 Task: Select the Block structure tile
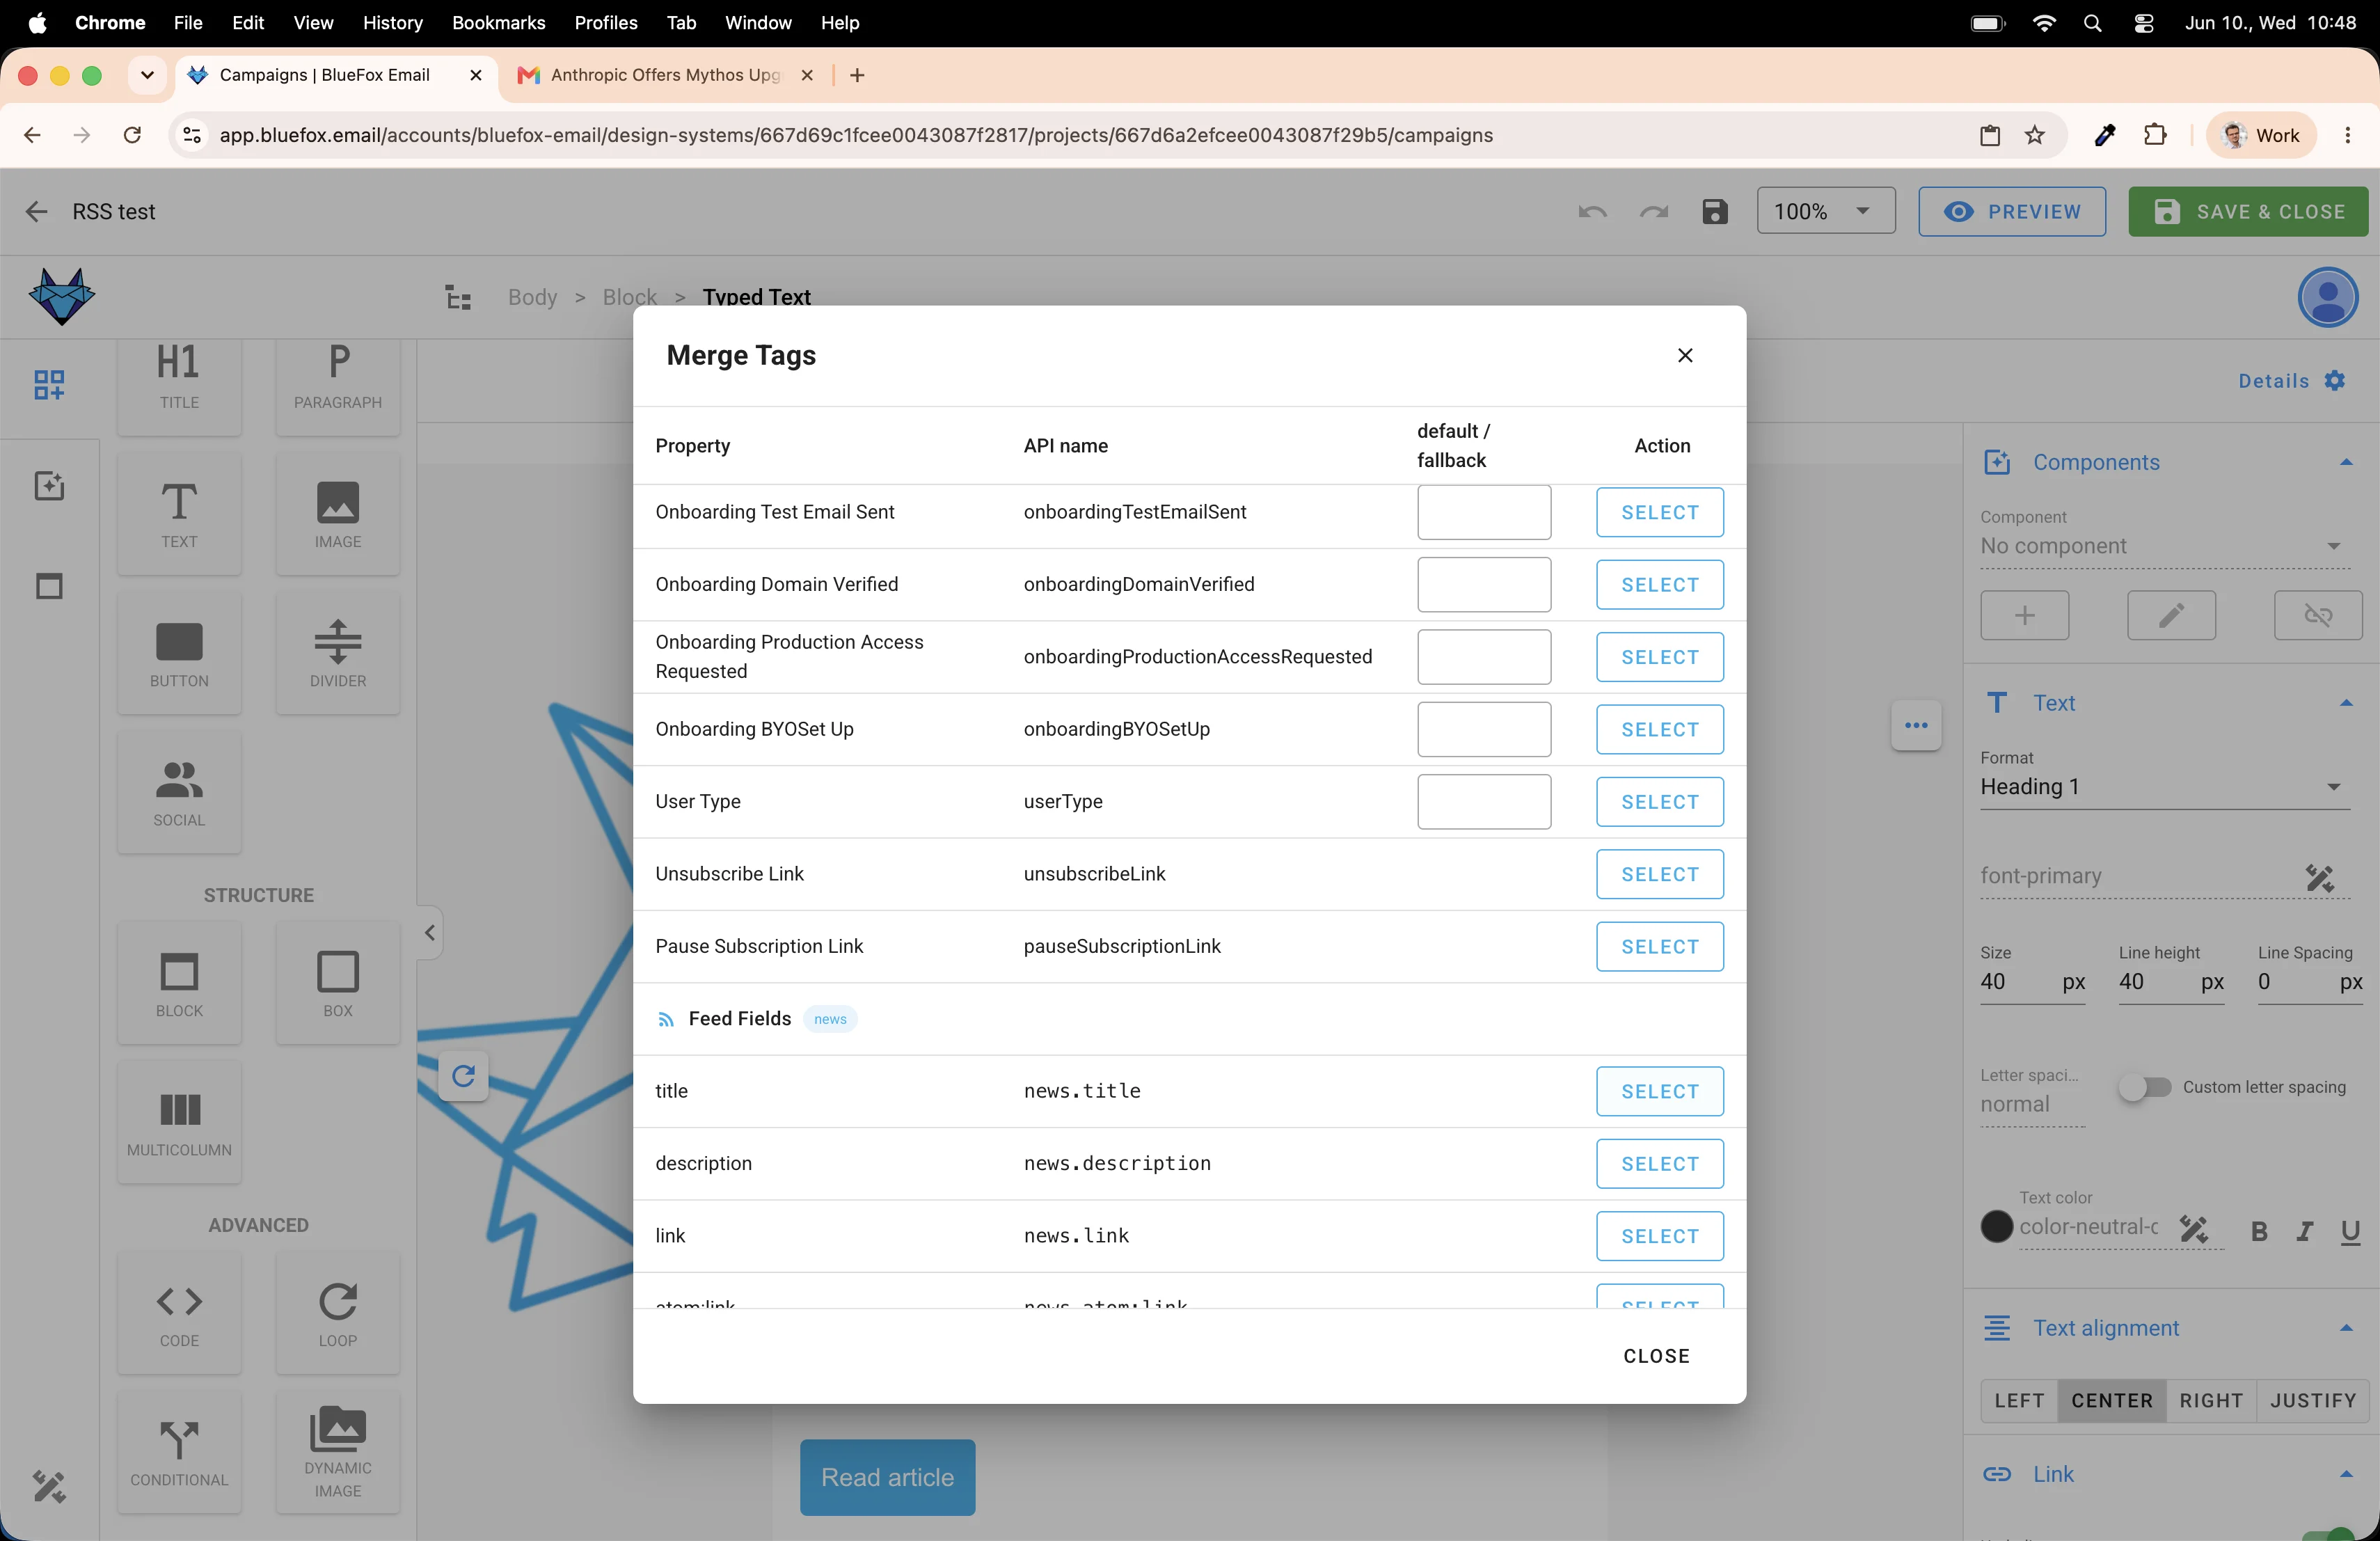(179, 983)
